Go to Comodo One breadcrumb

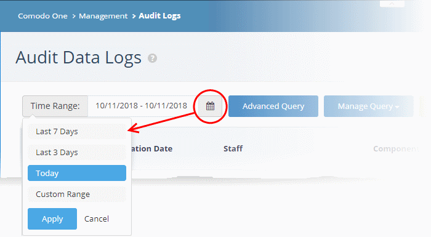point(42,16)
